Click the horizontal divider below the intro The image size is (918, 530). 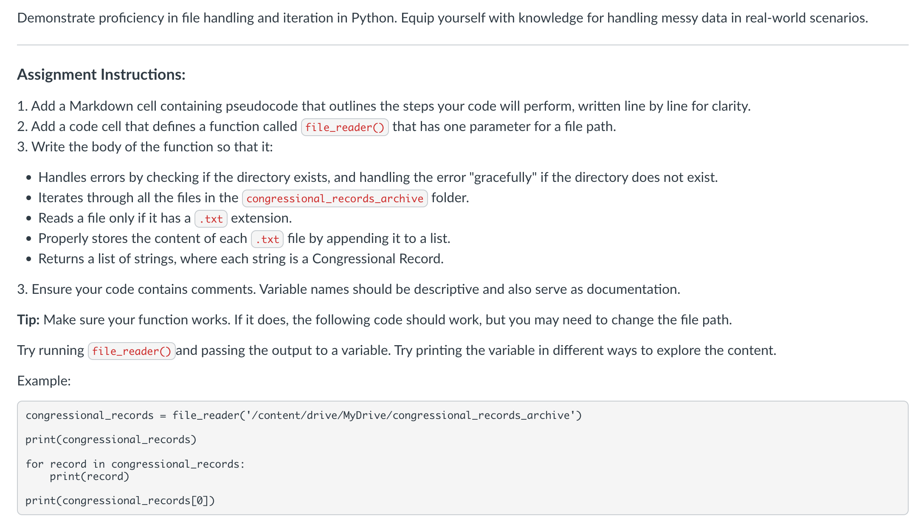click(x=462, y=45)
